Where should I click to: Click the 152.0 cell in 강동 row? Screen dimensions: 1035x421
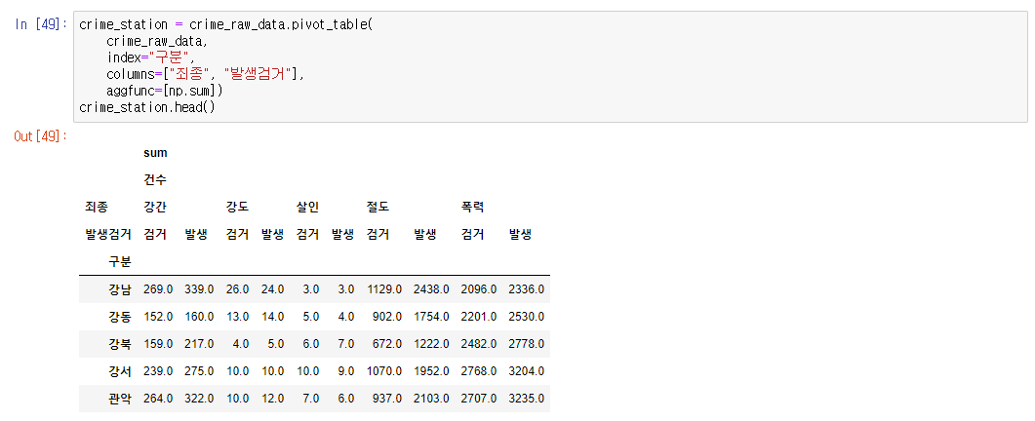coord(158,317)
